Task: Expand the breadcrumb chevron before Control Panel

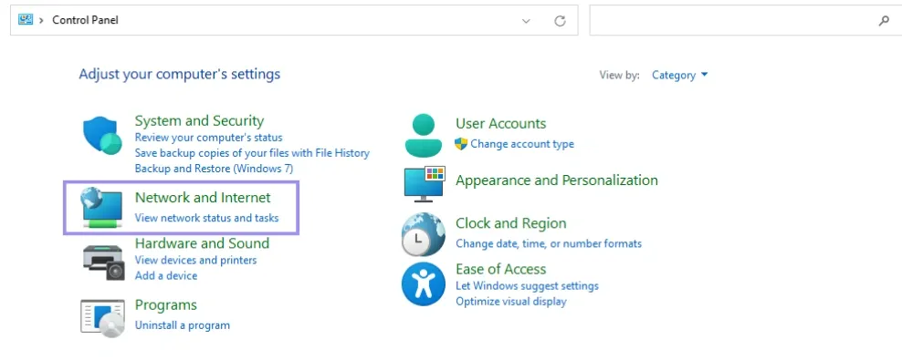Action: pos(41,20)
